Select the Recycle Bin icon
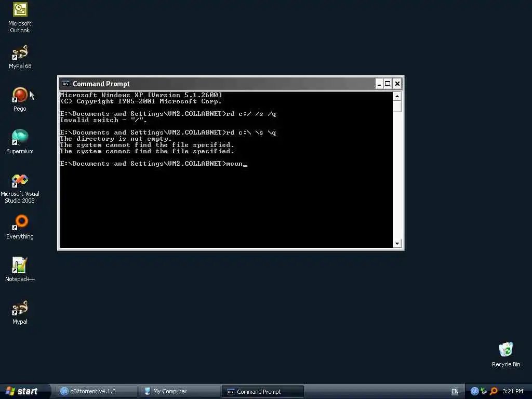 506,354
